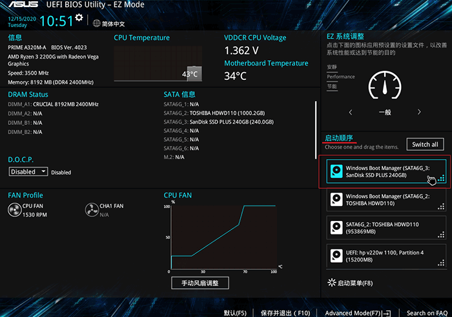Click the 34°C motherboard temperature value
The image size is (452, 317).
pos(235,76)
